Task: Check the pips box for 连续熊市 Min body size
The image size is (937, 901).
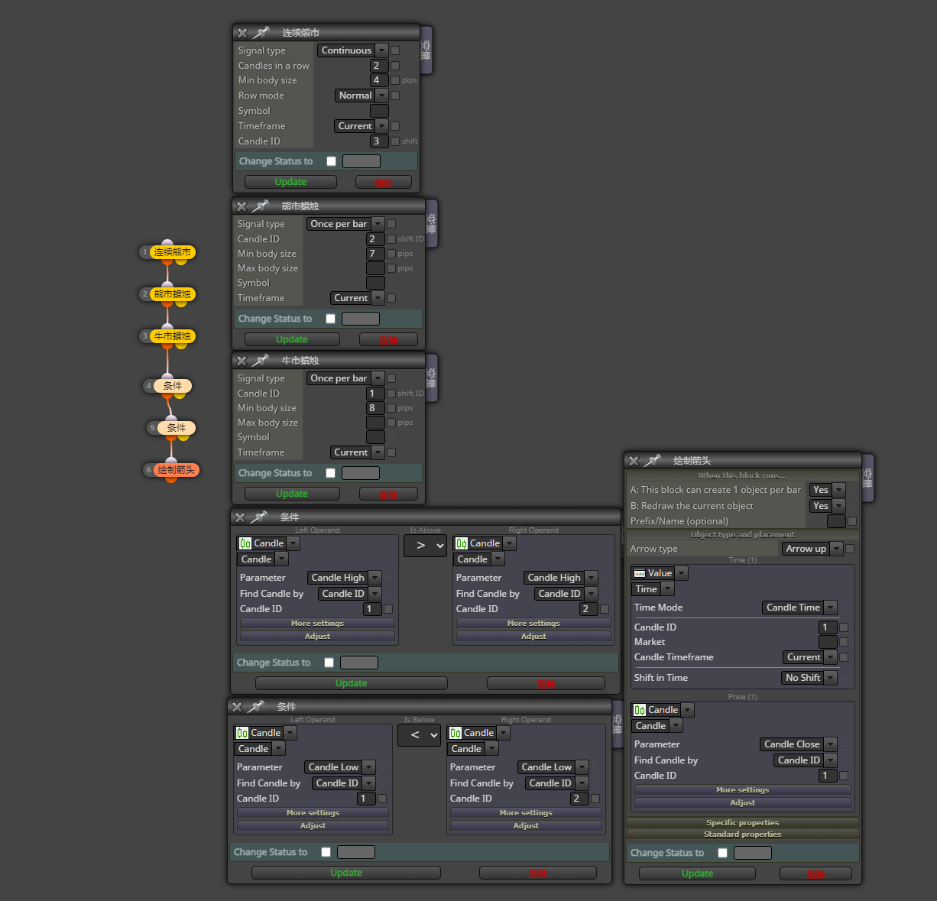Action: pos(395,80)
